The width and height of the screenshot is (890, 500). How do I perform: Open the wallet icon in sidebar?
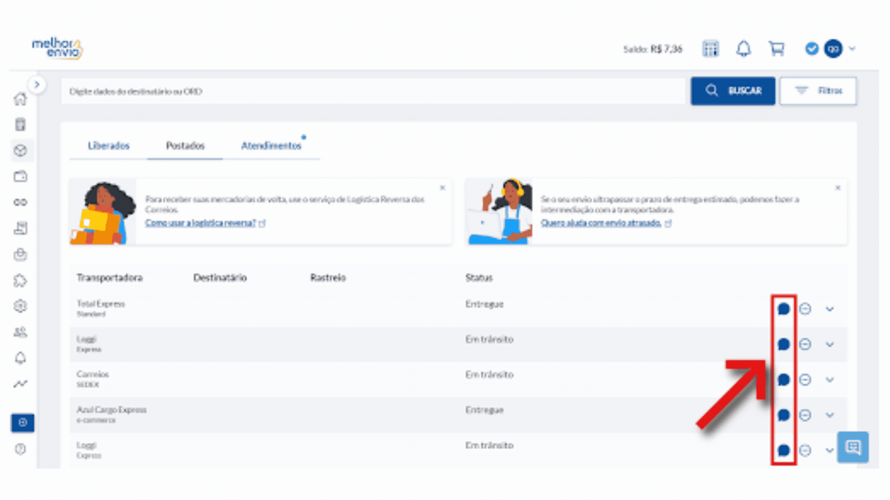pyautogui.click(x=20, y=176)
